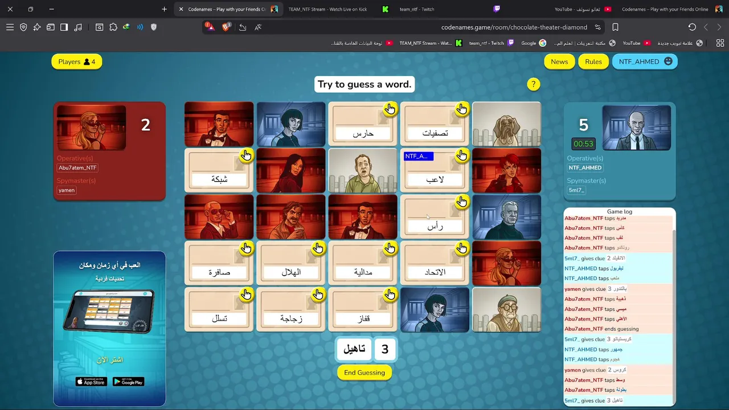Open the Players 4 button
The height and width of the screenshot is (410, 729).
[x=77, y=61]
